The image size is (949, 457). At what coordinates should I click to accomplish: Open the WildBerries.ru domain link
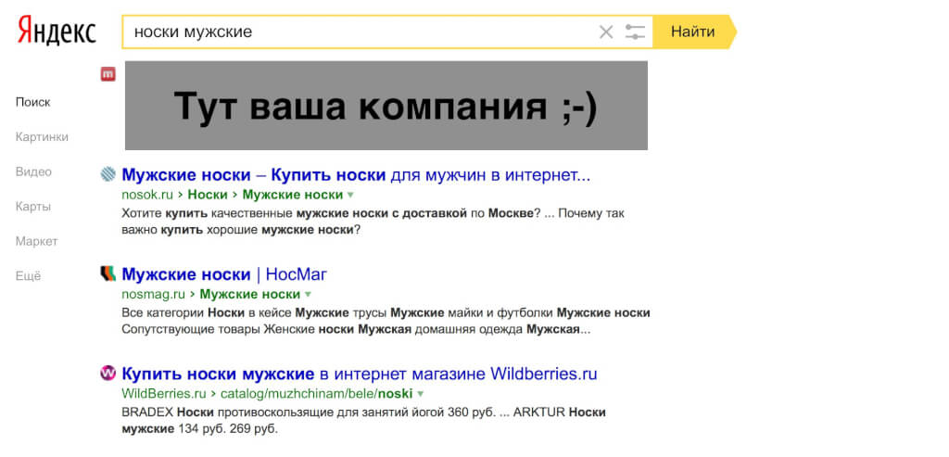(x=164, y=394)
